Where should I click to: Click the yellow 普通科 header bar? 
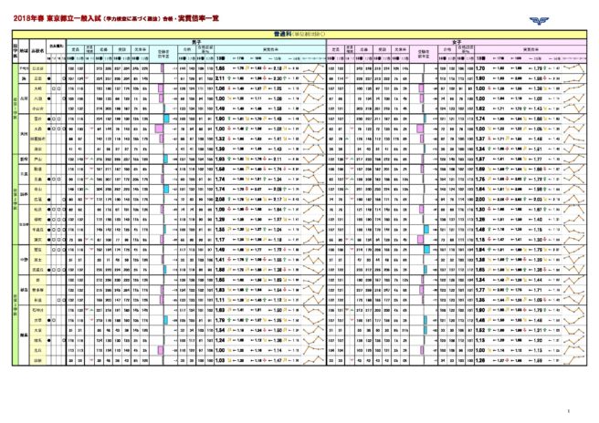(x=299, y=35)
